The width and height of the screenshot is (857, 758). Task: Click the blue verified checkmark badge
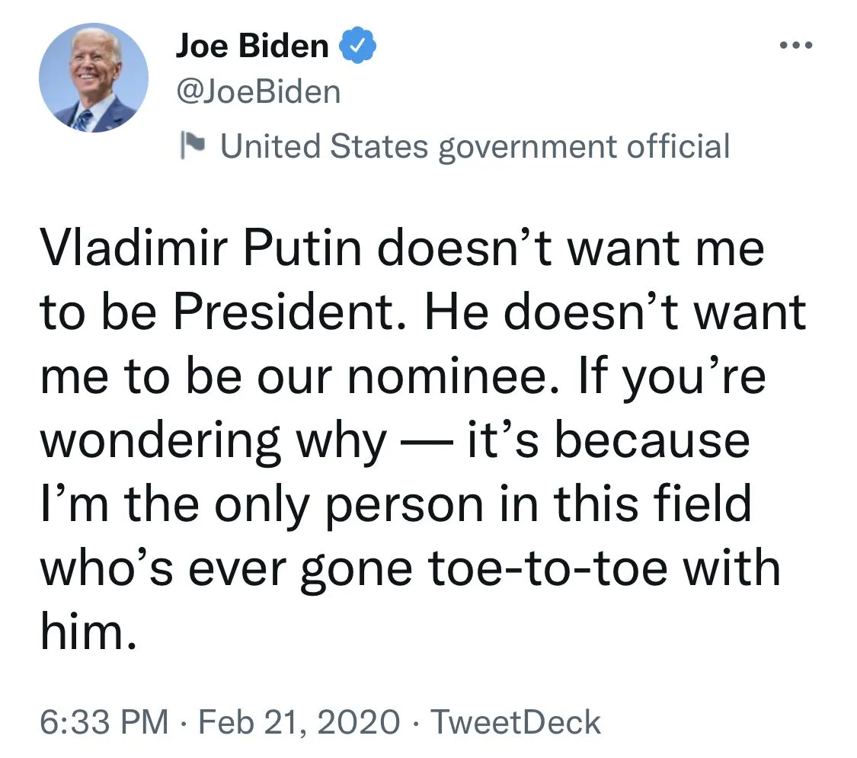pos(357,47)
